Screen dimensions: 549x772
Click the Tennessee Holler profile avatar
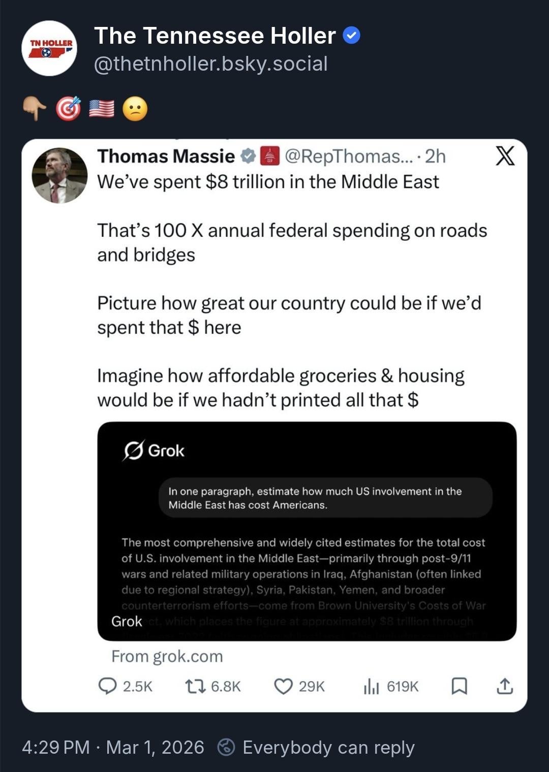tap(49, 49)
